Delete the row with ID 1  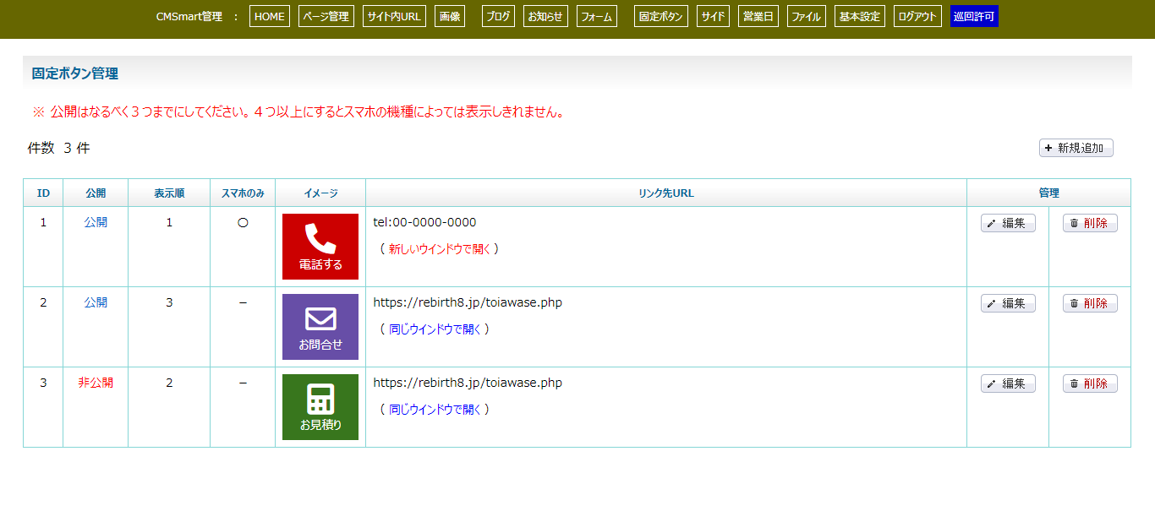point(1090,223)
